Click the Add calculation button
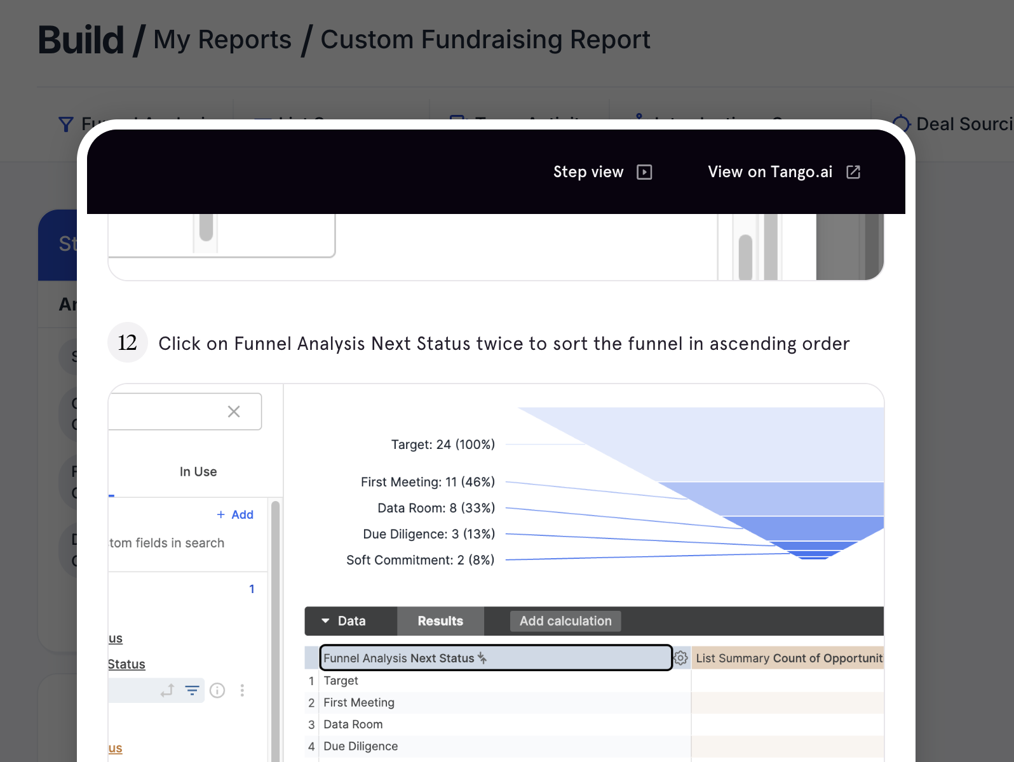Viewport: 1014px width, 762px height. (565, 621)
